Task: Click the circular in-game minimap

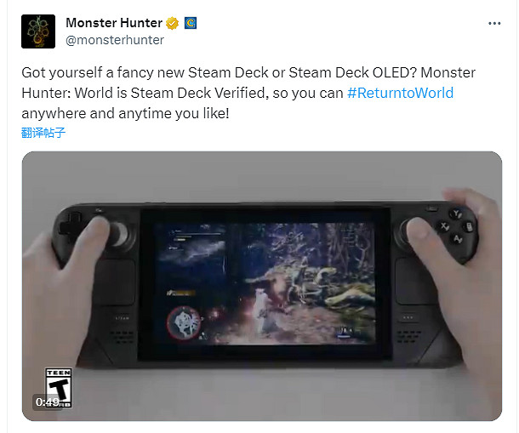Action: point(185,323)
